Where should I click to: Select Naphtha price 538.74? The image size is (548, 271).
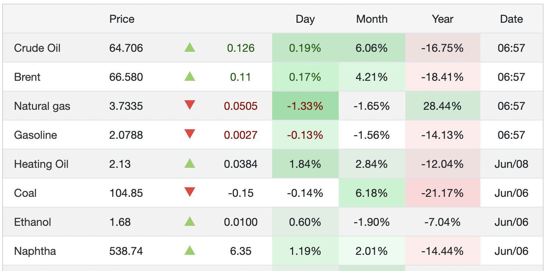click(126, 251)
